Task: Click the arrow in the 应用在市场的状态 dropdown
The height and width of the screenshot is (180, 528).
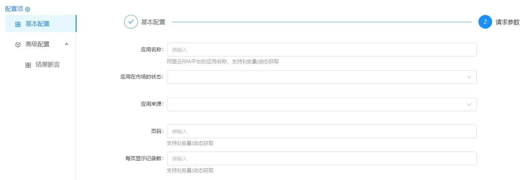Action: pyautogui.click(x=469, y=77)
